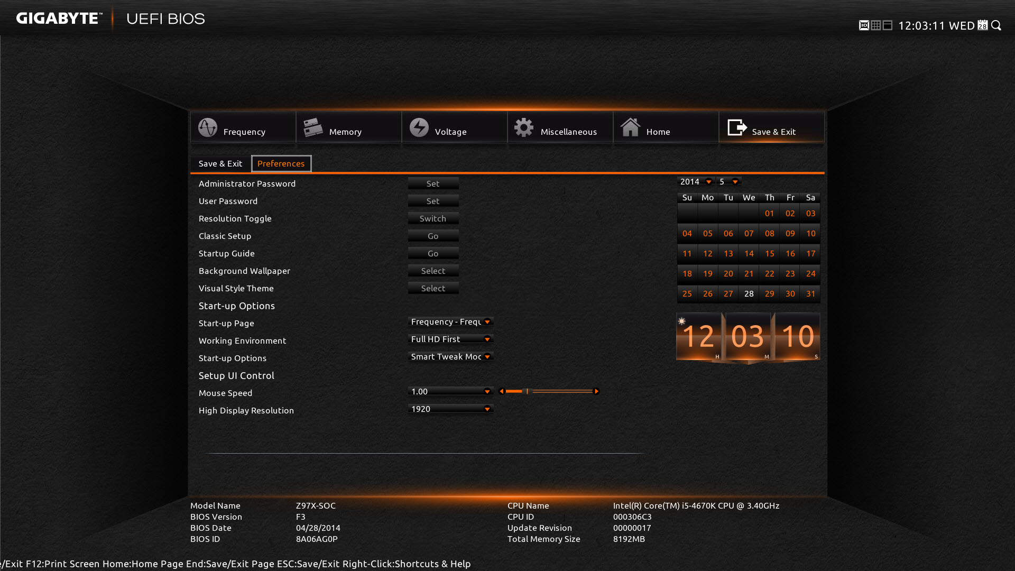
Task: Click the calendar 28 icon in top bar
Action: tap(982, 25)
